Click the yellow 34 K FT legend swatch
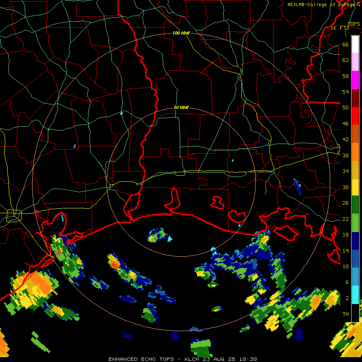 [355, 187]
